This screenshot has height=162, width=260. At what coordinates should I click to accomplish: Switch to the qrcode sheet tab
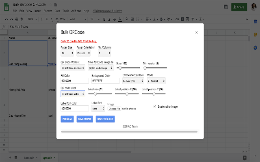pos(49,158)
